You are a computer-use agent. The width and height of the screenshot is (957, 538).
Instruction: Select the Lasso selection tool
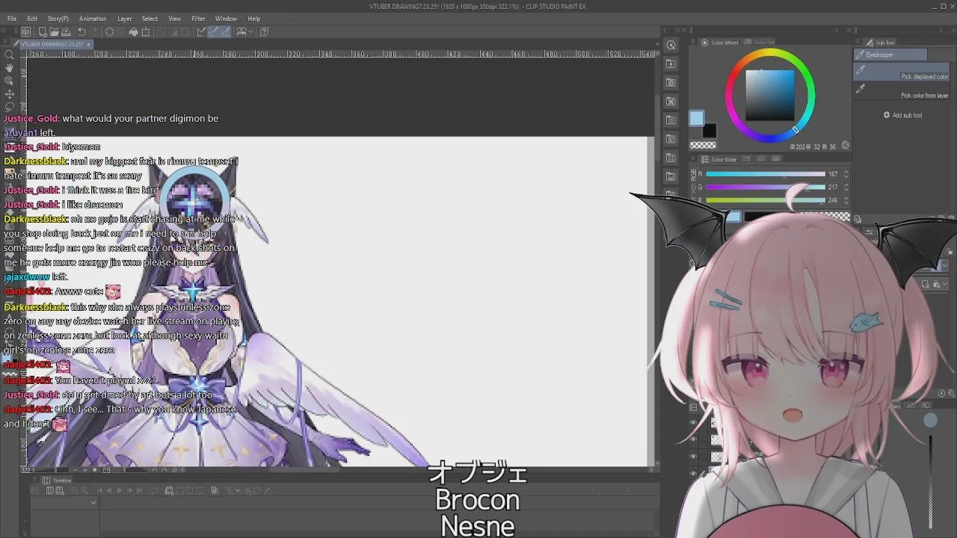pos(10,107)
